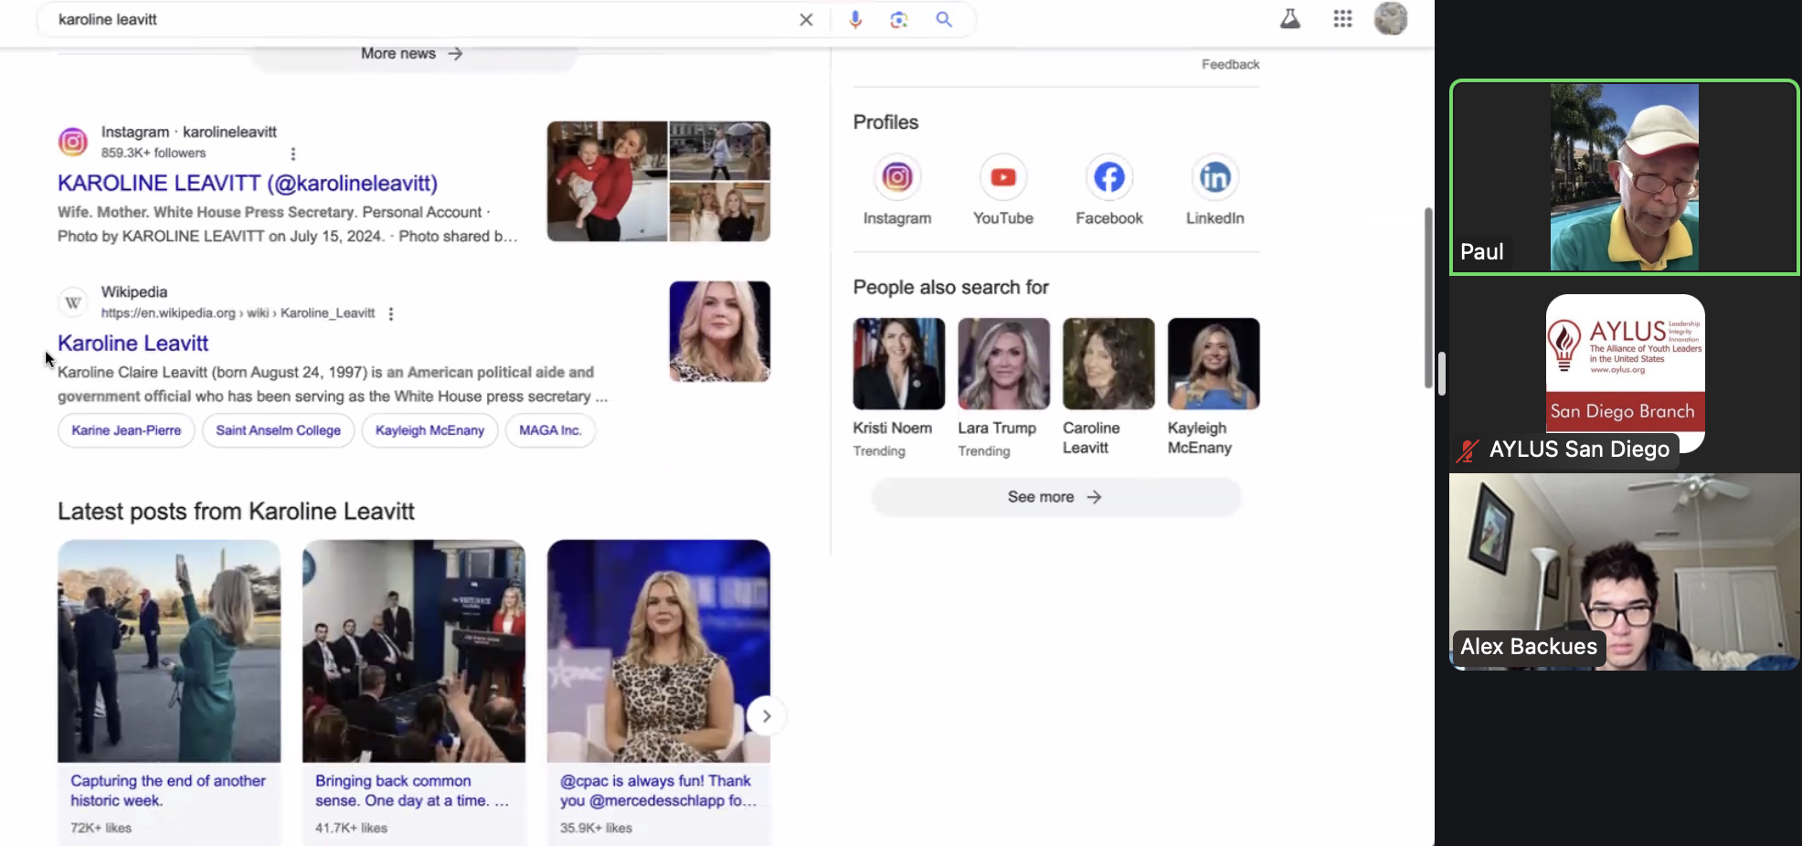
Task: Open Search Labs flask icon
Action: 1290,19
